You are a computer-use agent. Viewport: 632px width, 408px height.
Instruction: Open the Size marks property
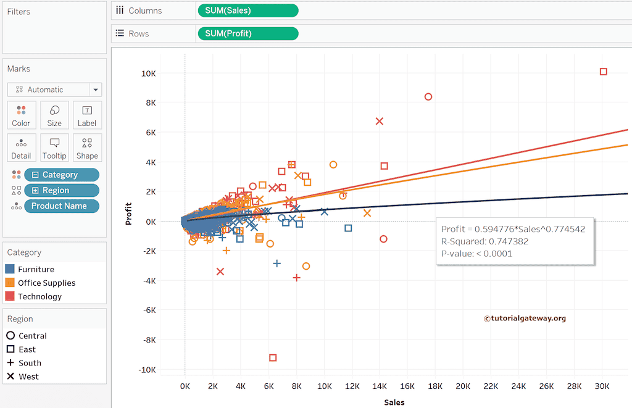[x=54, y=114]
